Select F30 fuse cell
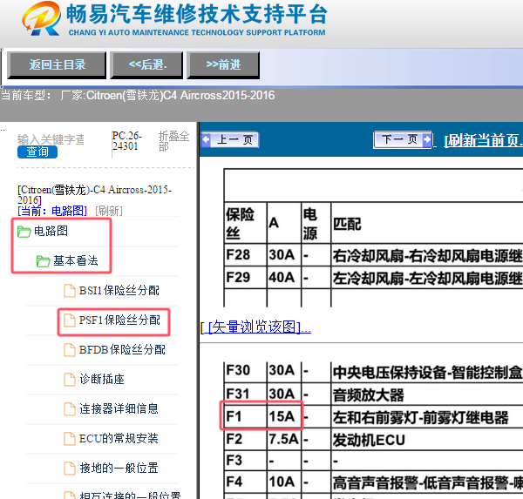The image size is (523, 499). 245,371
